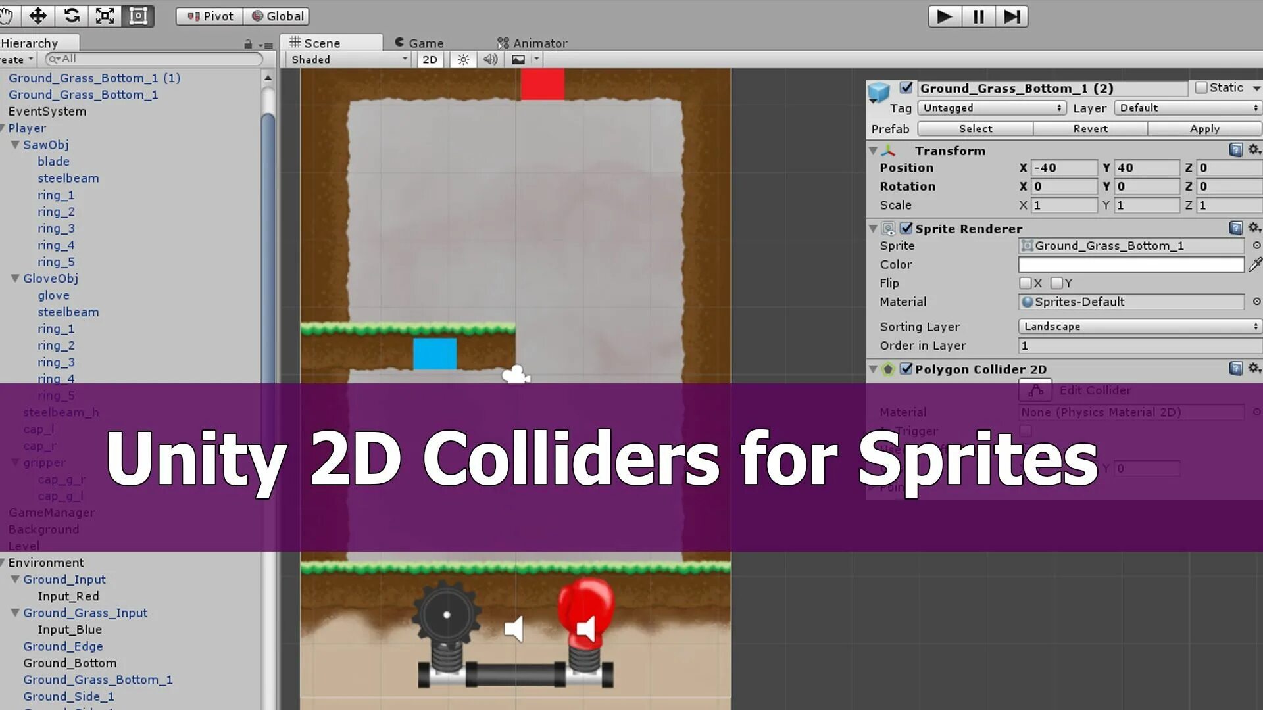Viewport: 1263px width, 710px height.
Task: Select Ground_Edge in Hierarchy
Action: pos(63,646)
